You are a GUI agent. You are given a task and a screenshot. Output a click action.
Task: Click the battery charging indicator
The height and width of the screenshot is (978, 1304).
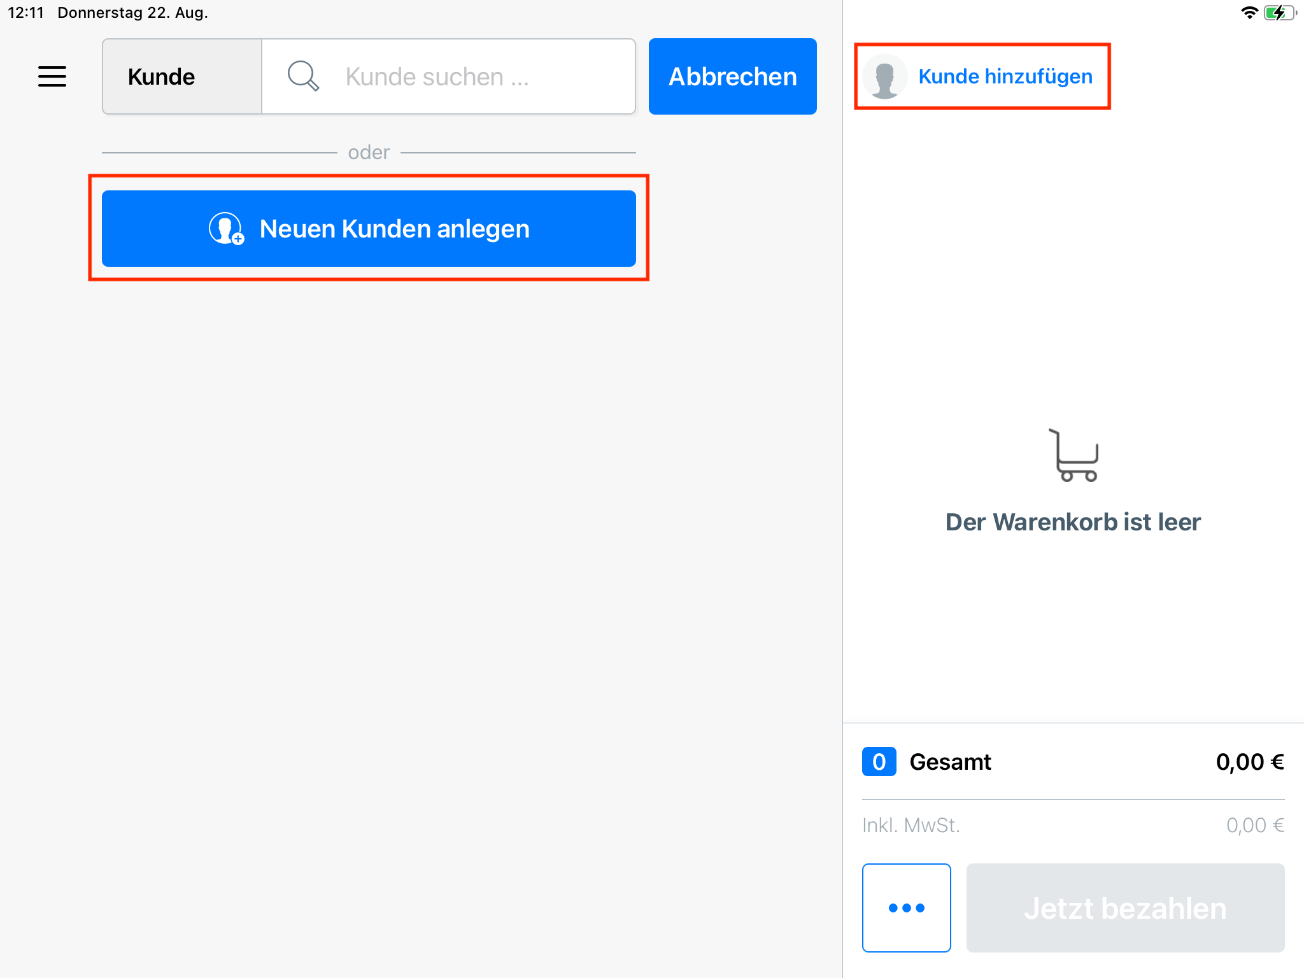point(1279,11)
